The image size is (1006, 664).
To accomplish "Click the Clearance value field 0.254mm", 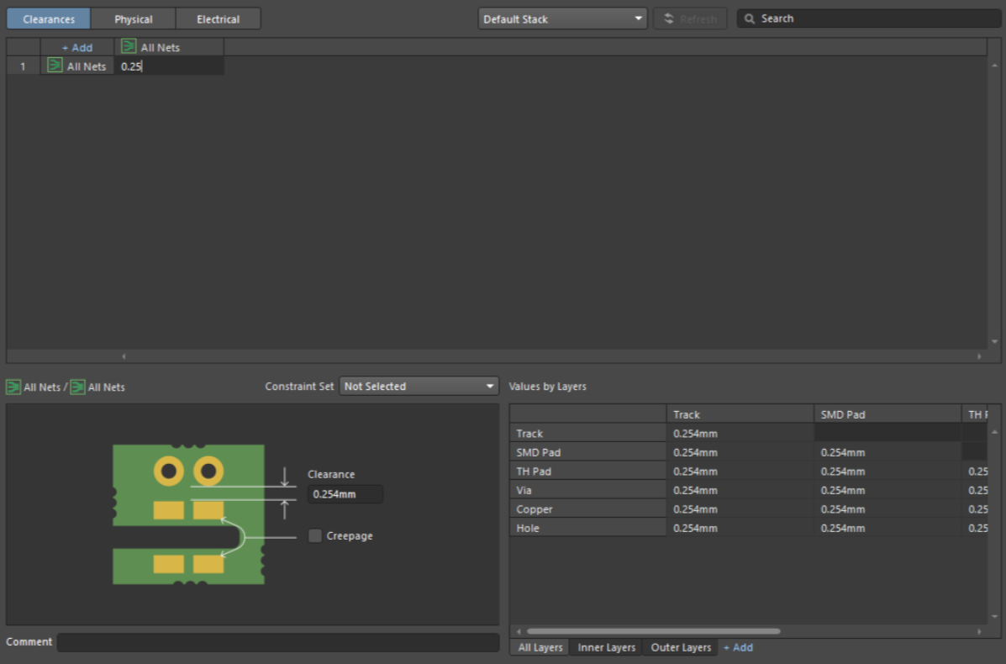I will coord(345,494).
